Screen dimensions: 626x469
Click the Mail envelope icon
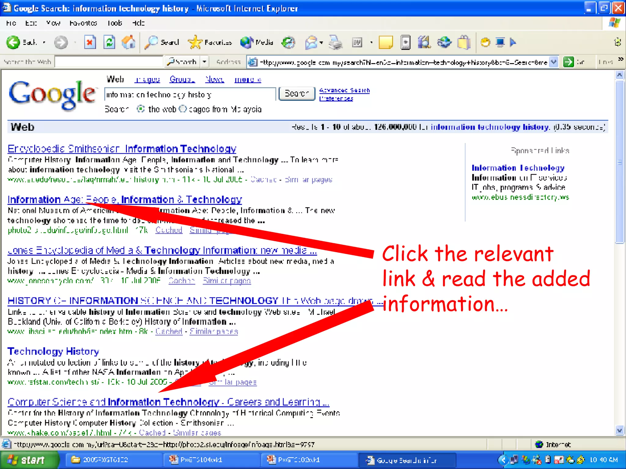[311, 42]
